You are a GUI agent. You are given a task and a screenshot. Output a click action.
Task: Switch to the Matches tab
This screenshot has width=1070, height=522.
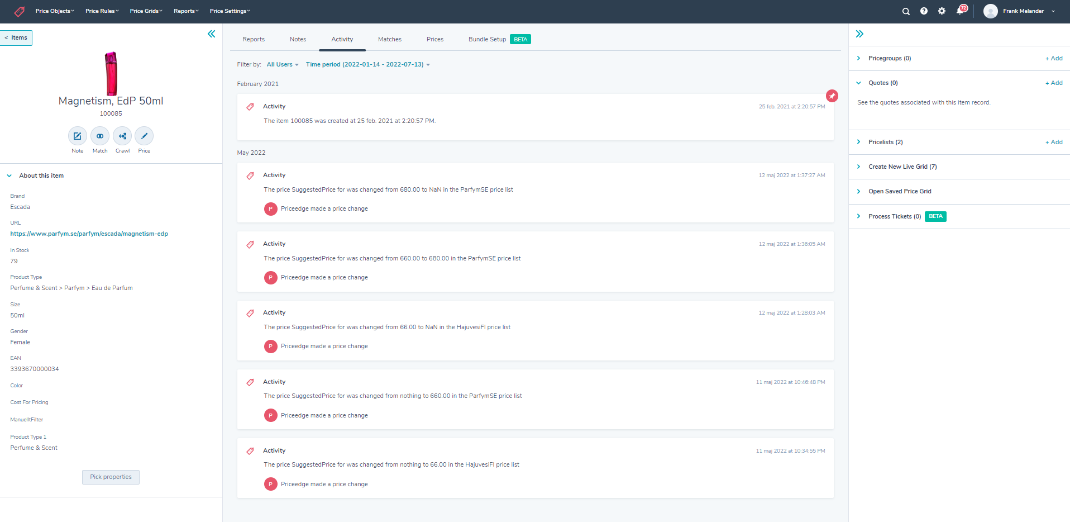click(390, 39)
